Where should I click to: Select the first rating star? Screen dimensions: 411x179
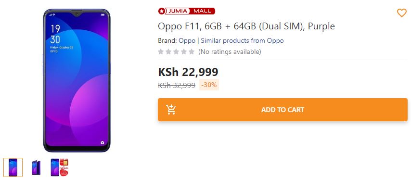click(x=161, y=51)
